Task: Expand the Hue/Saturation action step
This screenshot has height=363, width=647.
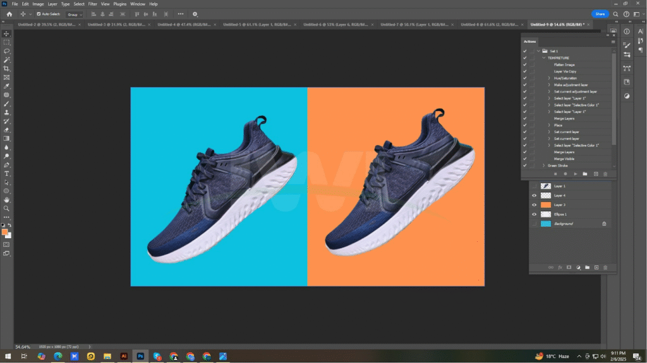Action: pyautogui.click(x=549, y=78)
